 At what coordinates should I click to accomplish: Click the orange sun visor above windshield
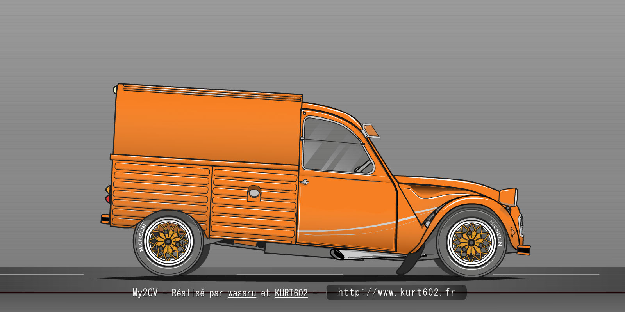(x=371, y=131)
